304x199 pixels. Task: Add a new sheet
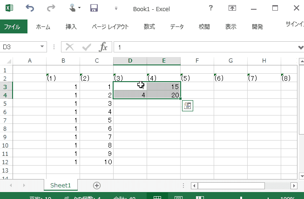point(97,186)
